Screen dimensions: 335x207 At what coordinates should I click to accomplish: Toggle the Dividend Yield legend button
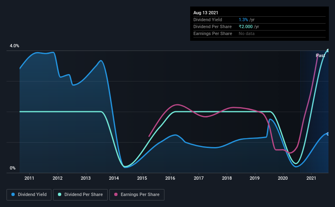29,195
